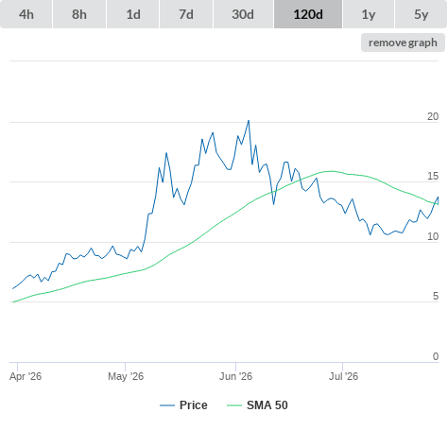Choose the 1d chart range

pos(133,14)
